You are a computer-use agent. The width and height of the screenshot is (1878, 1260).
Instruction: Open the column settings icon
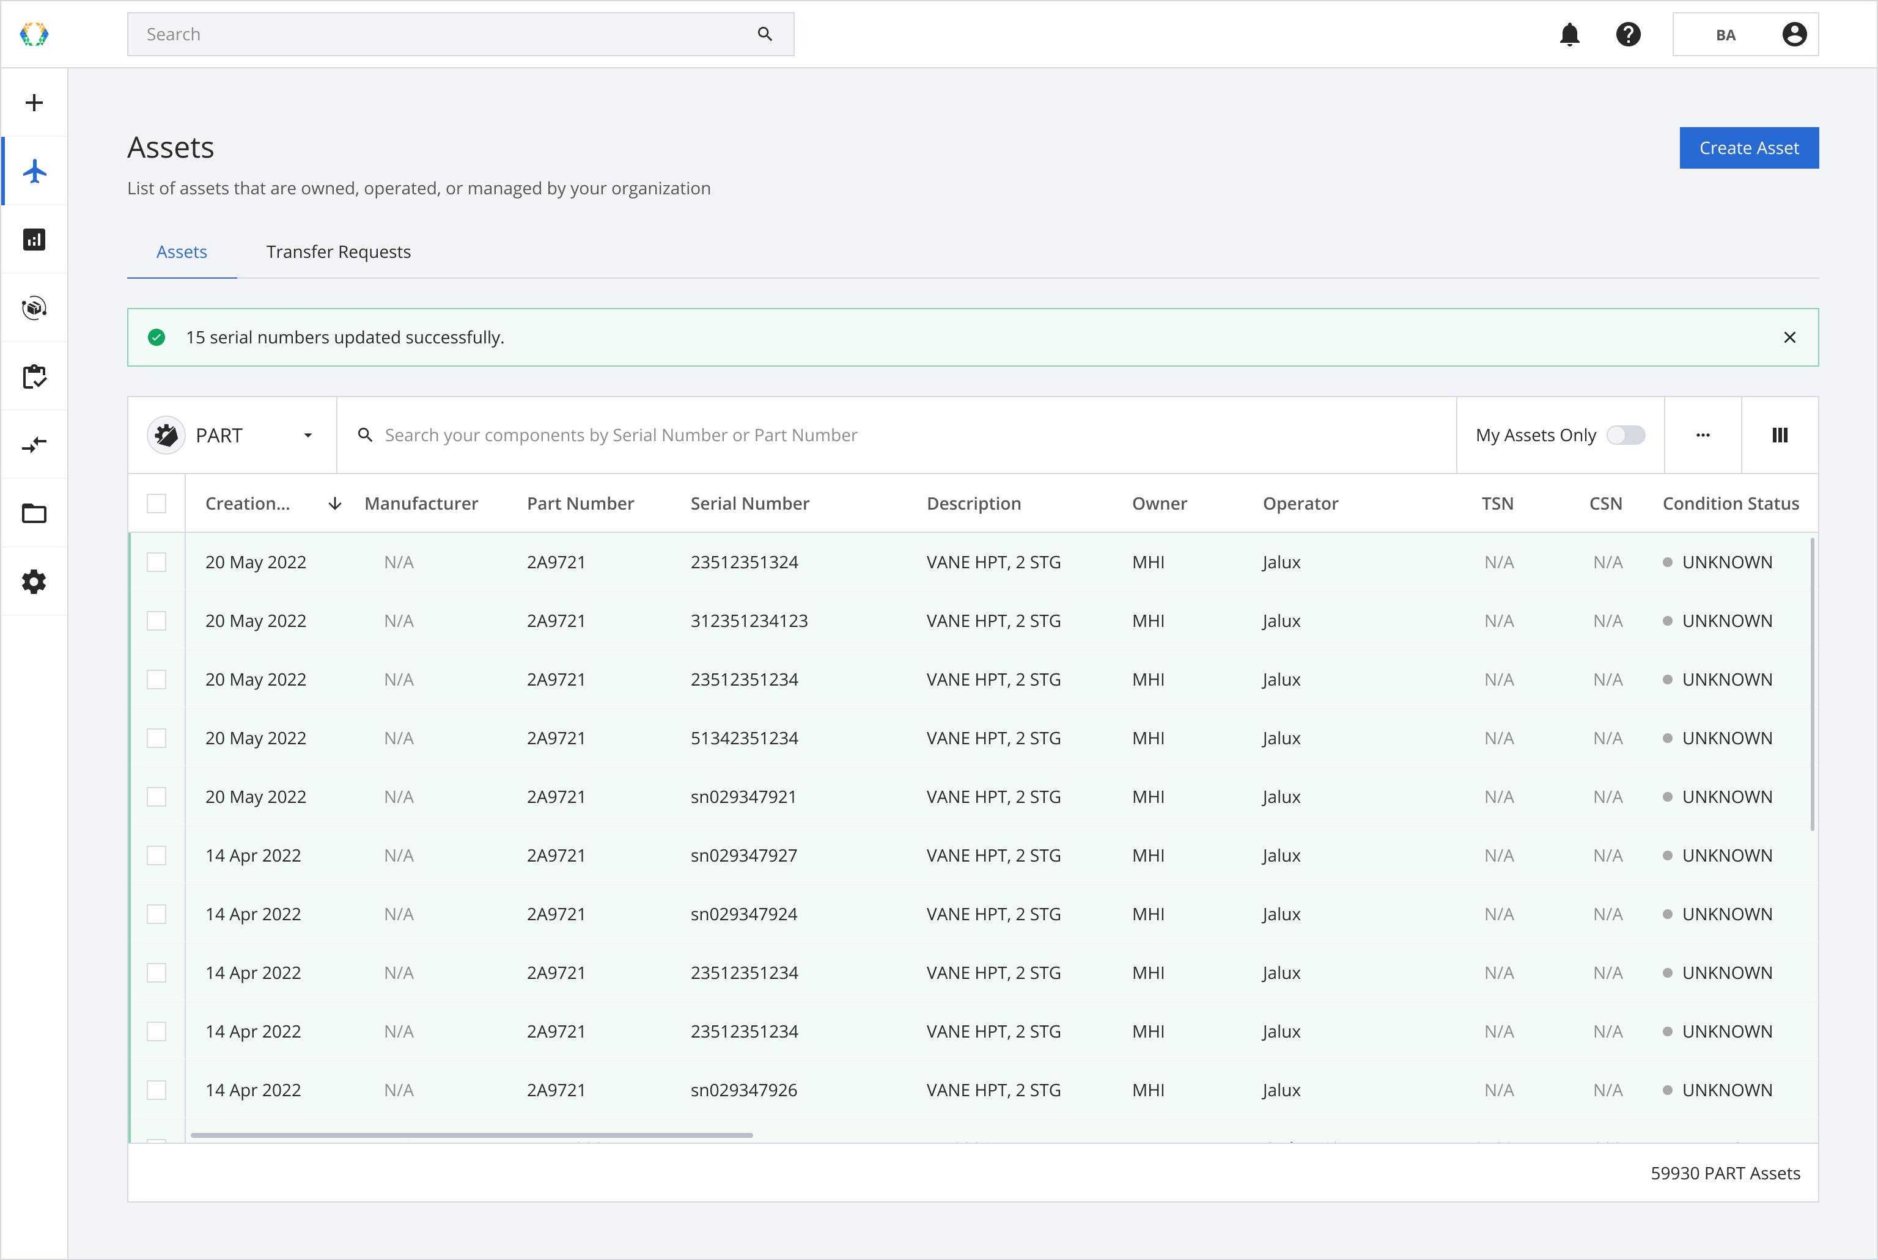(x=1780, y=434)
